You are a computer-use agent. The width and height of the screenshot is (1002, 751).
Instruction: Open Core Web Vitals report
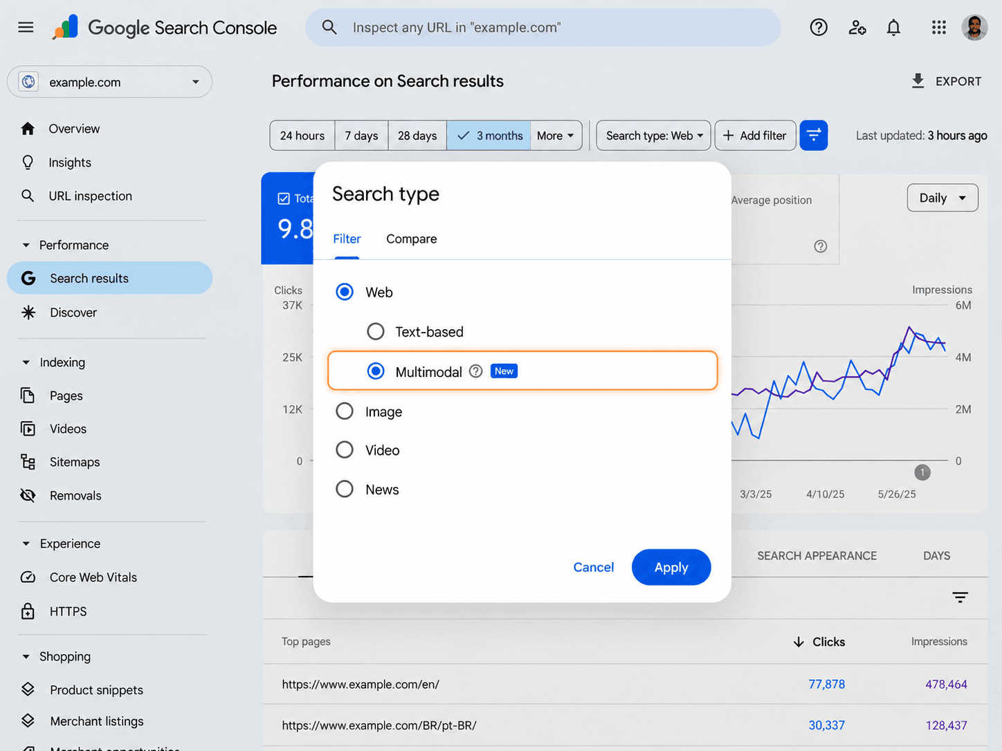[x=93, y=577]
